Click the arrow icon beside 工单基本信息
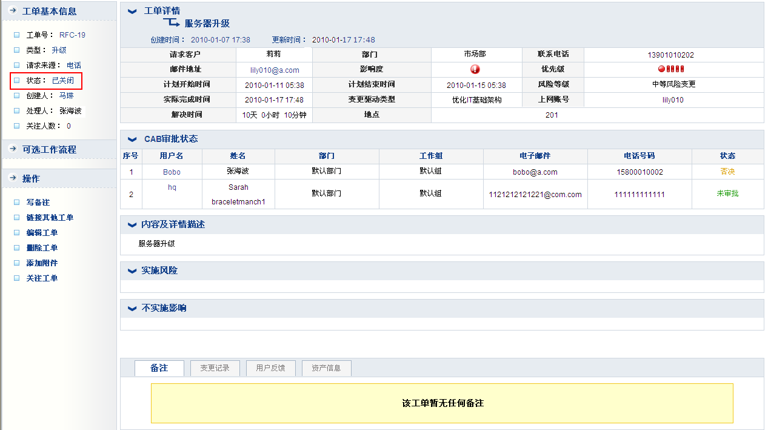This screenshot has height=430, width=768. (x=12, y=11)
